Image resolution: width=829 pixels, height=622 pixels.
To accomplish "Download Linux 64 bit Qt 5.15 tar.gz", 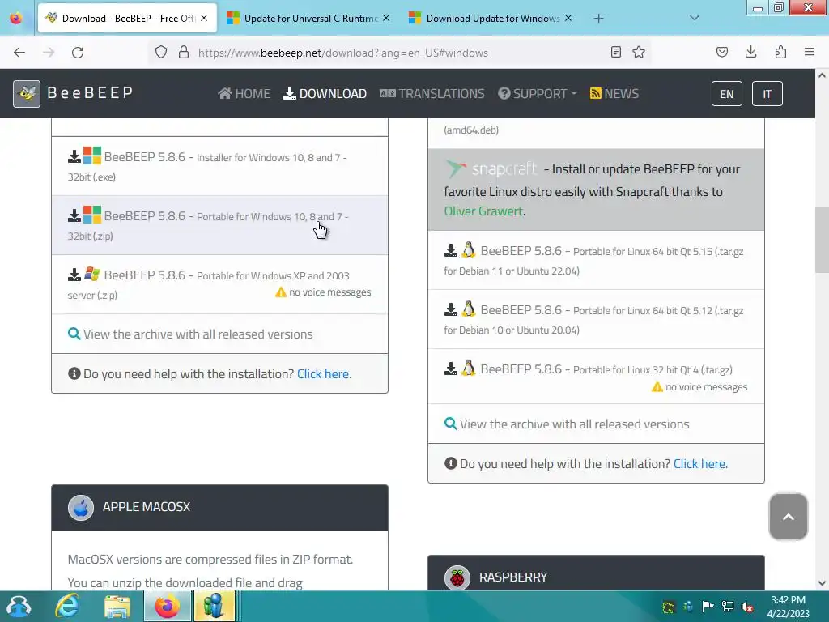I will coord(596,260).
